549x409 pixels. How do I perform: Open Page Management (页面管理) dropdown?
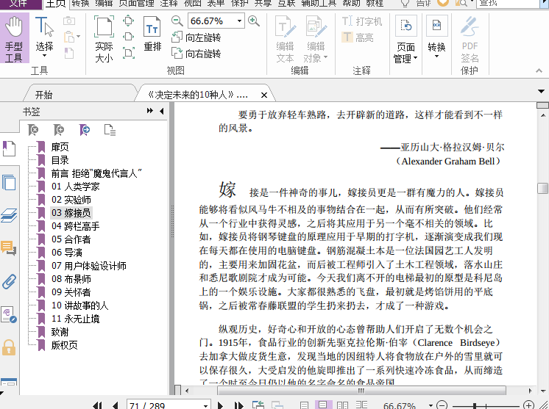(405, 40)
